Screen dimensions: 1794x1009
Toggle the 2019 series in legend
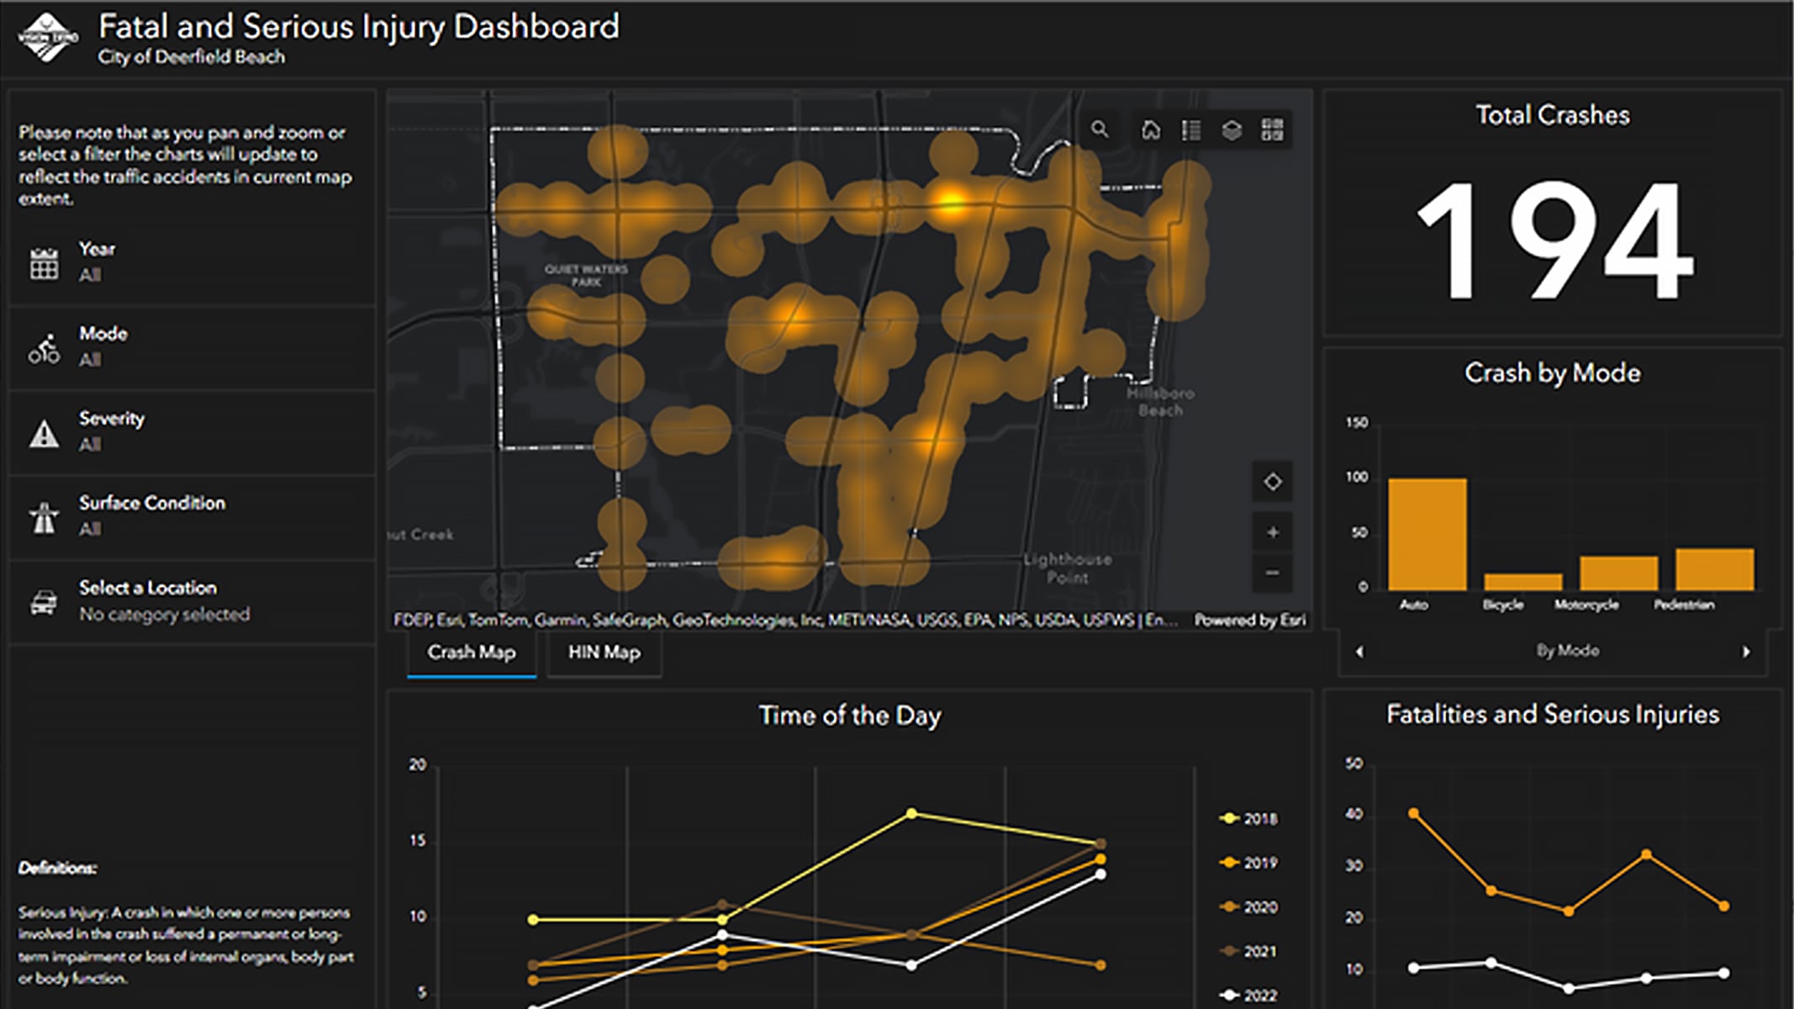point(1248,863)
